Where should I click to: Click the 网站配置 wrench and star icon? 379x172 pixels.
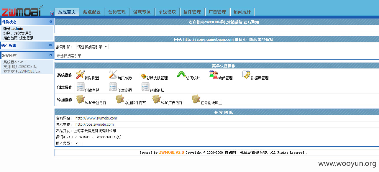click(x=80, y=74)
